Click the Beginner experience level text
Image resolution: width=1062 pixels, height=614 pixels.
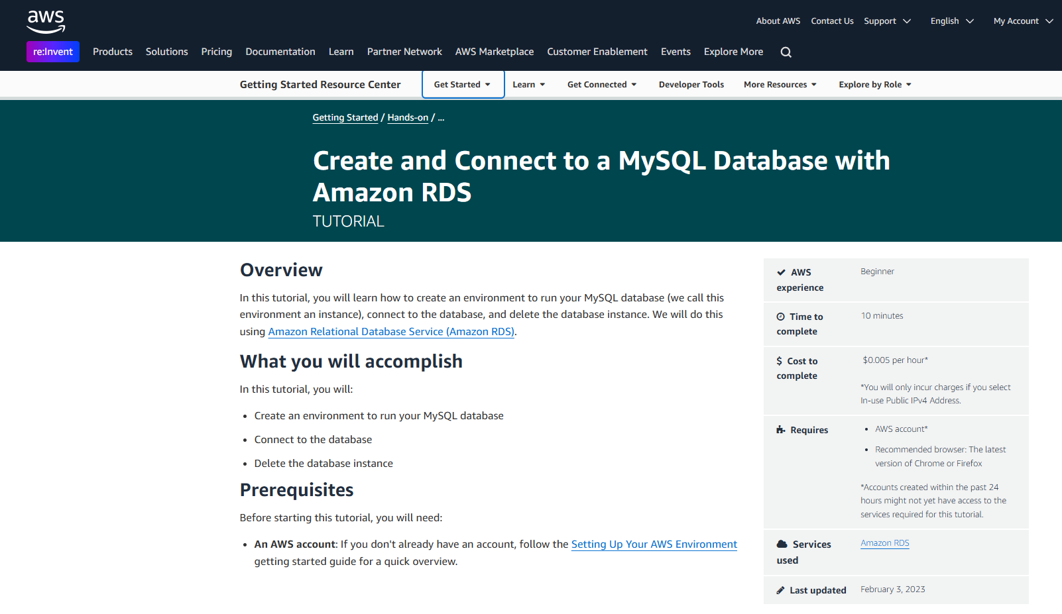[x=877, y=272]
